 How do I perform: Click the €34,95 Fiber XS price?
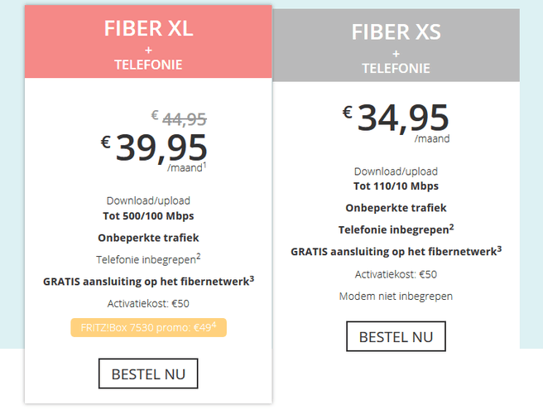coord(403,118)
